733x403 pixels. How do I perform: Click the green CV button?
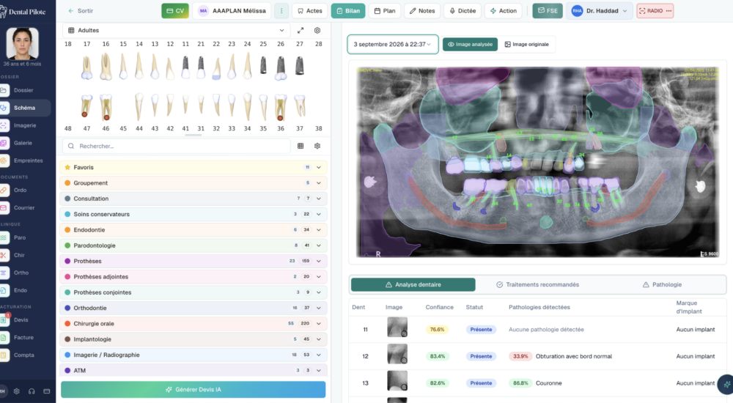tap(175, 11)
